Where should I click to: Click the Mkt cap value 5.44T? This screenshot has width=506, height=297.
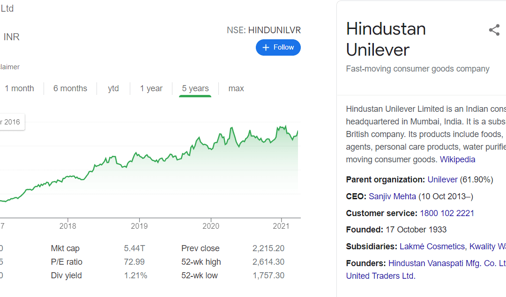click(x=134, y=248)
